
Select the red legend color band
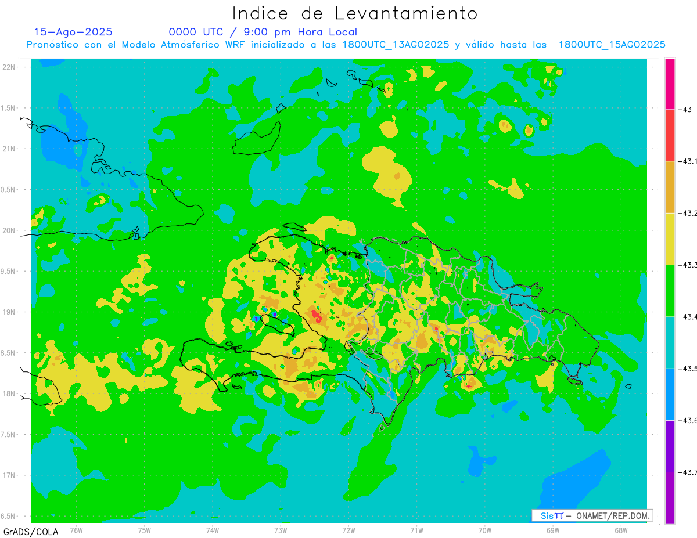tap(670, 135)
